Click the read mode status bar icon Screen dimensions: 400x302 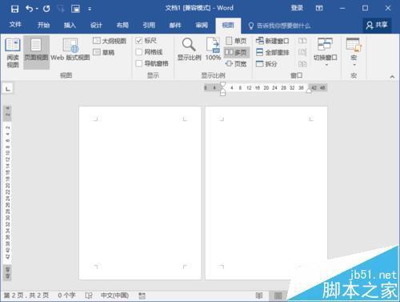coord(259,296)
